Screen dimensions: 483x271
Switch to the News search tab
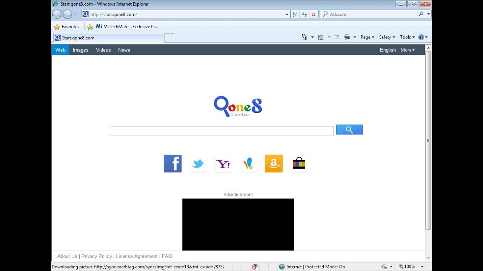tap(124, 50)
